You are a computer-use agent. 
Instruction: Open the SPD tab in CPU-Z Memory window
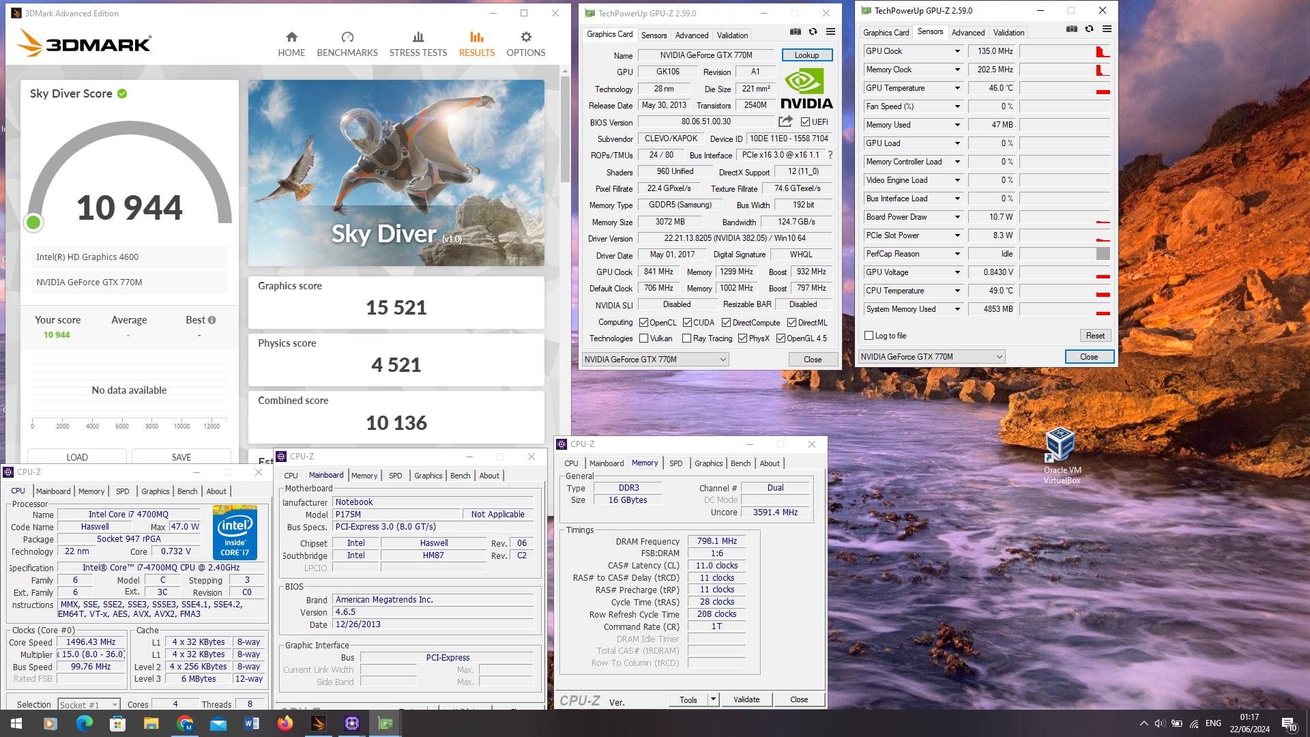[x=675, y=463]
